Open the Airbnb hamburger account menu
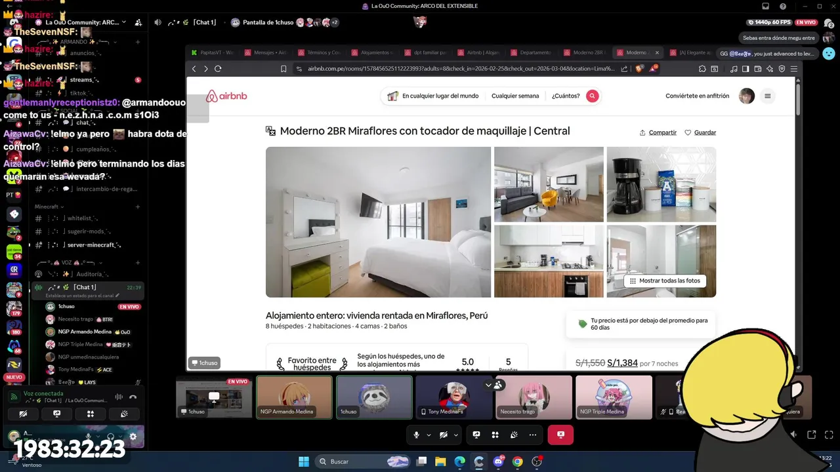The width and height of the screenshot is (840, 472). [x=767, y=96]
